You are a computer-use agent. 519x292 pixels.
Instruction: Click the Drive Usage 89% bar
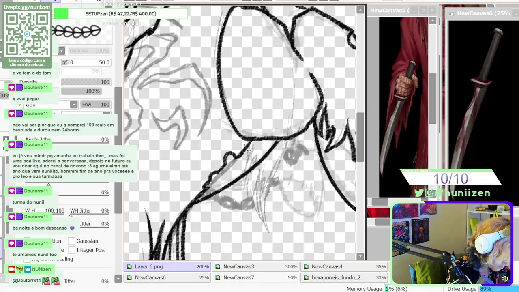498,289
